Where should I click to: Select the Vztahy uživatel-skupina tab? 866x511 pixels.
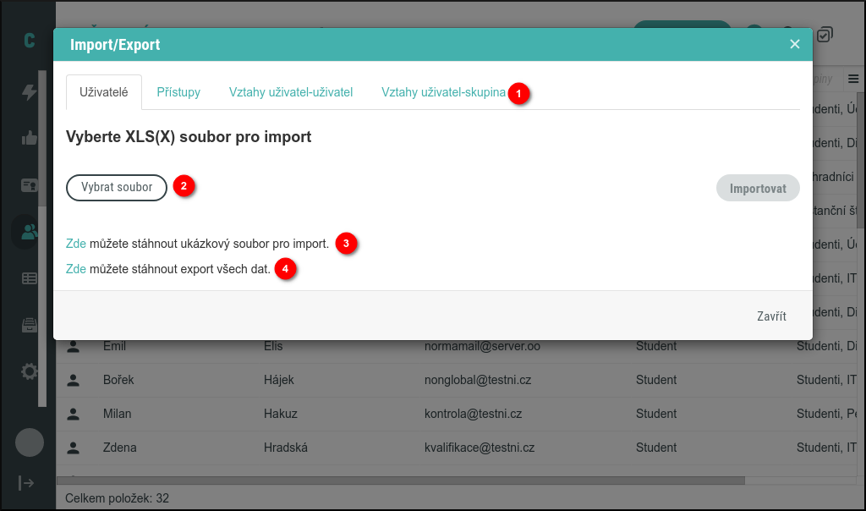pyautogui.click(x=443, y=92)
